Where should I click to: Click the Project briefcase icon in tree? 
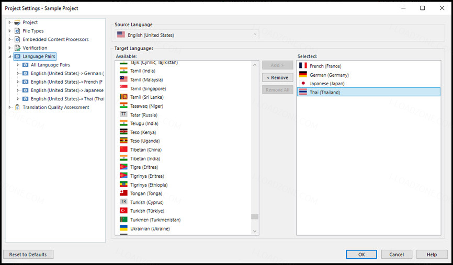(x=17, y=22)
